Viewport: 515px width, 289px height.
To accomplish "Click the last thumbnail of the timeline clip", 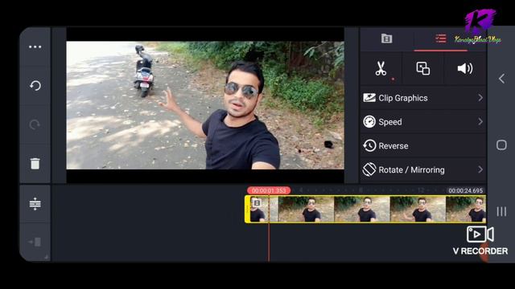I will pyautogui.click(x=465, y=209).
